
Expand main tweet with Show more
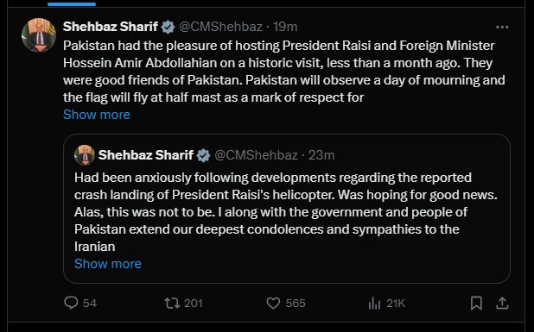[97, 115]
